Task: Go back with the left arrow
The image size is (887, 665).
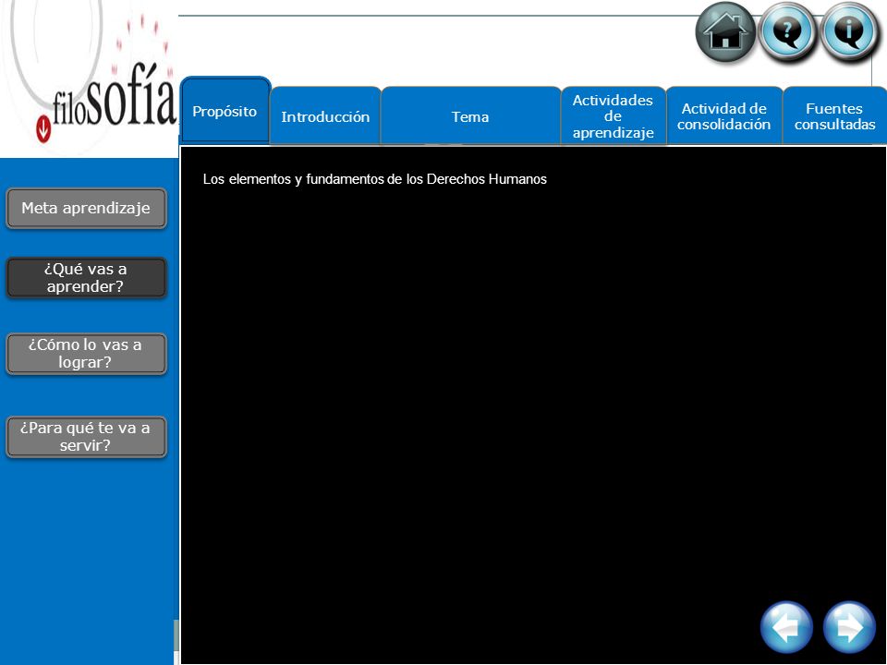Action: (786, 627)
